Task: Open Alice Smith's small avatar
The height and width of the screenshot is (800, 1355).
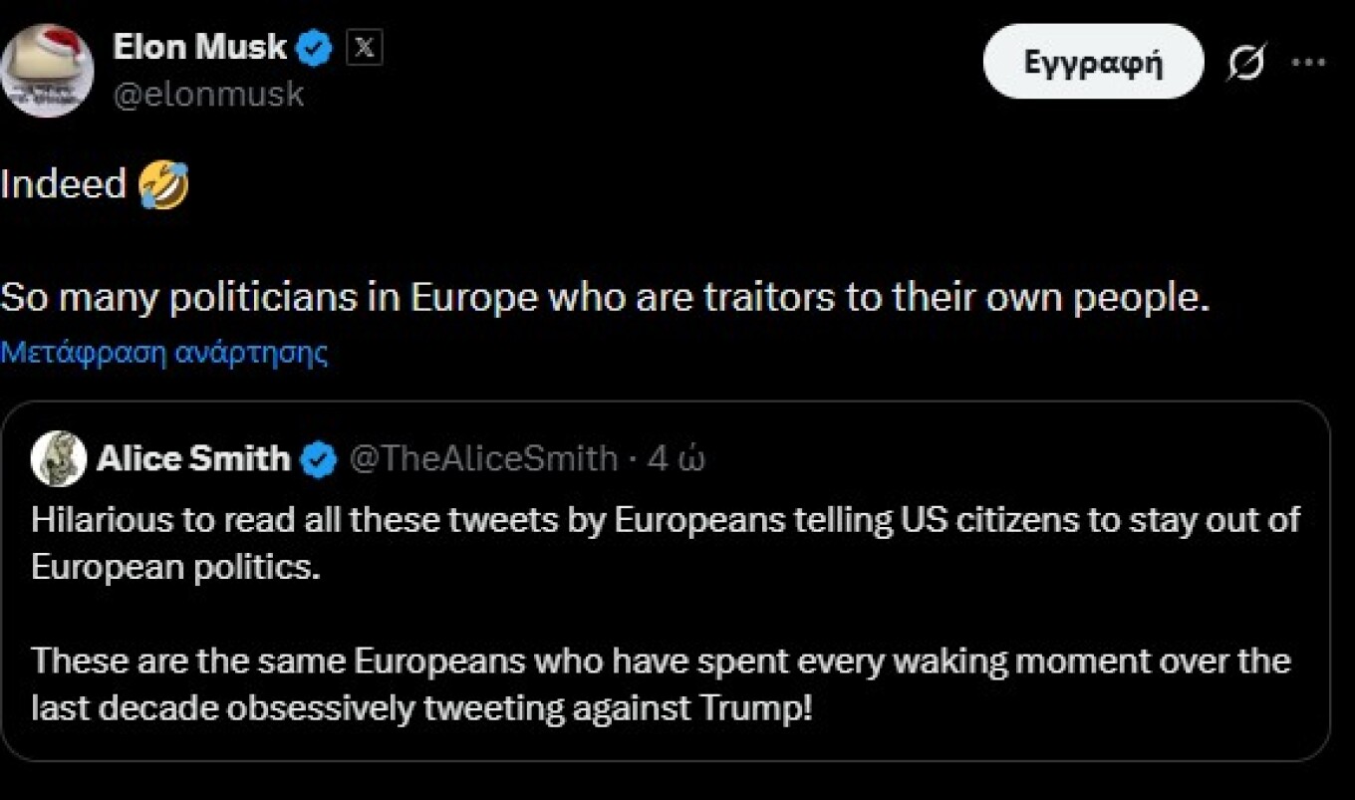Action: point(59,459)
